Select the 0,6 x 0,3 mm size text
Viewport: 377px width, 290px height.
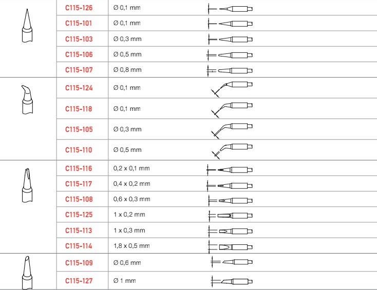132,199
